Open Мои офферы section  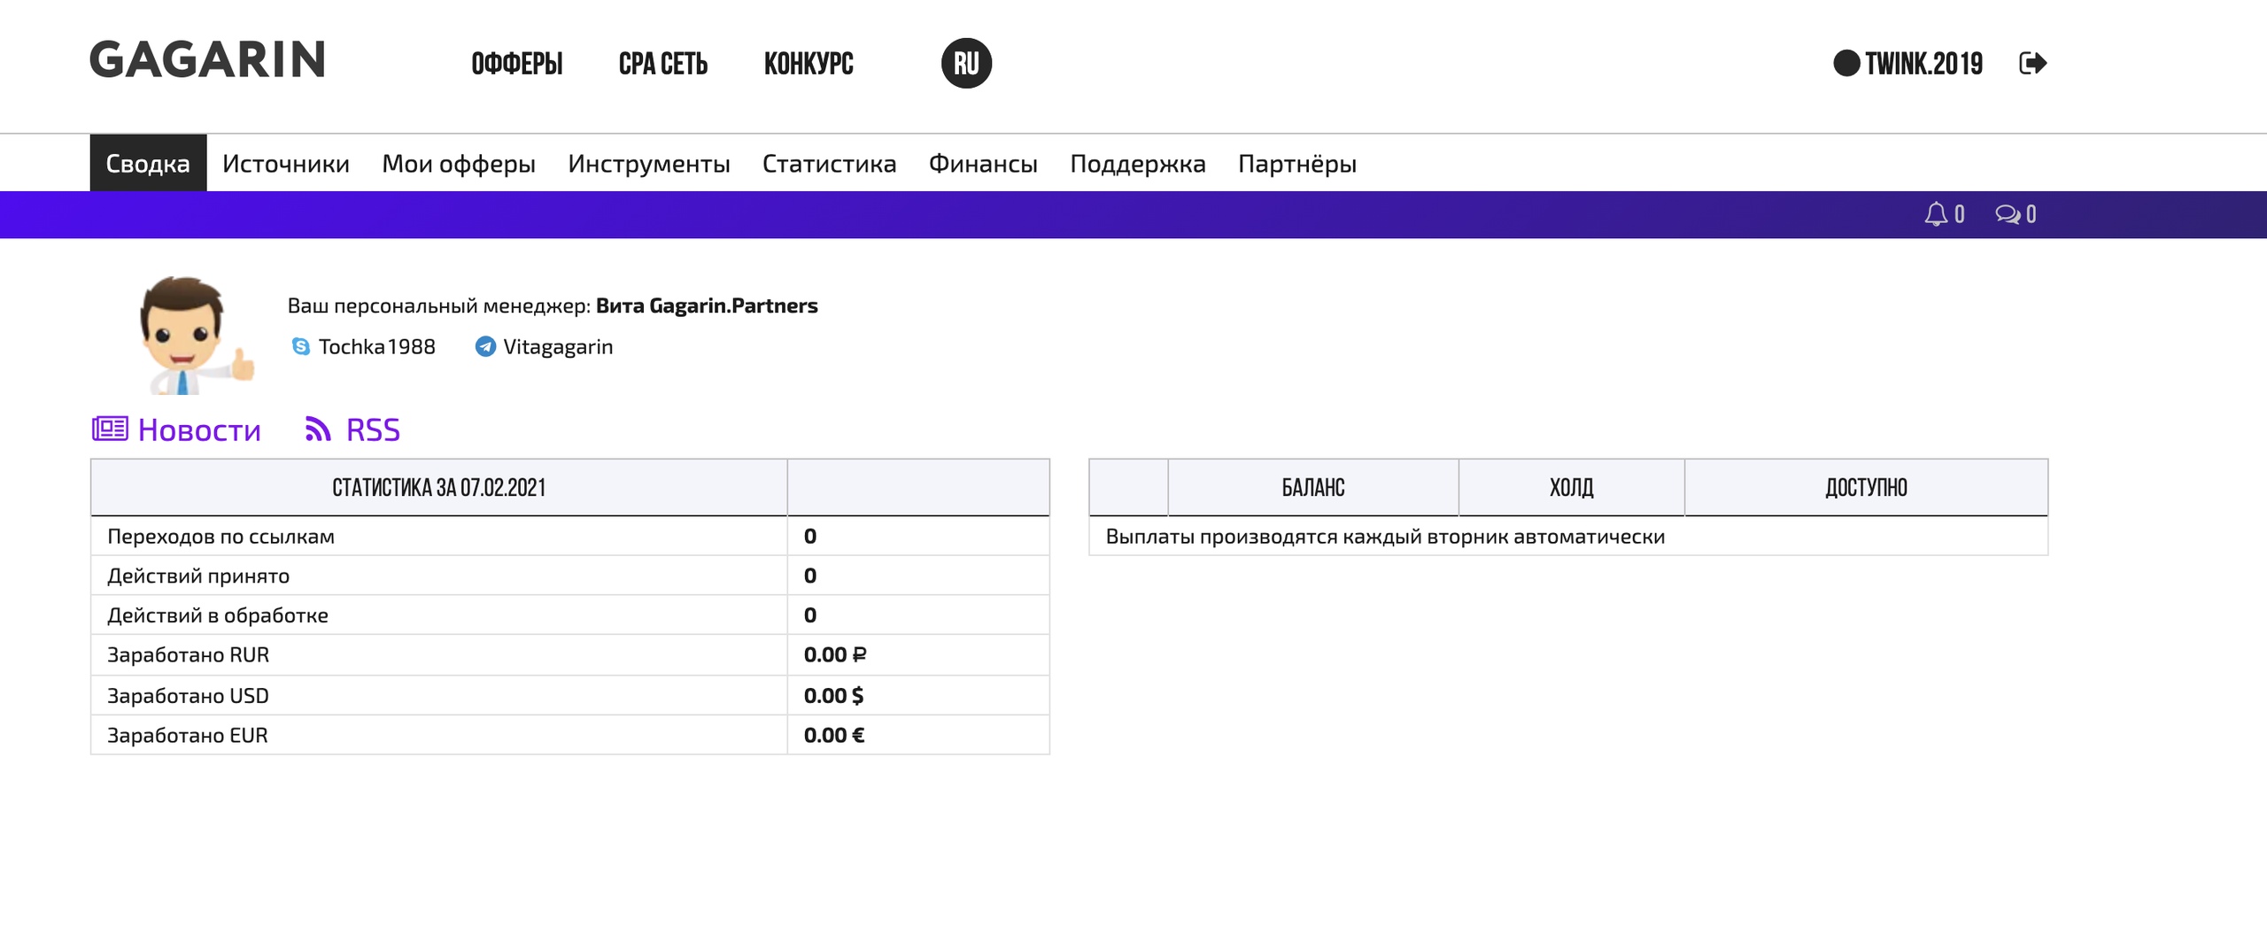pos(459,164)
